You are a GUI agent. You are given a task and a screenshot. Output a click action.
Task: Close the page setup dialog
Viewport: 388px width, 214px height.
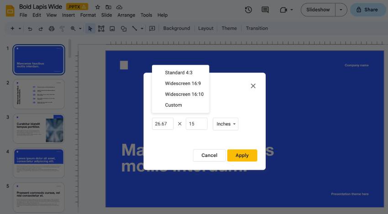(x=253, y=86)
